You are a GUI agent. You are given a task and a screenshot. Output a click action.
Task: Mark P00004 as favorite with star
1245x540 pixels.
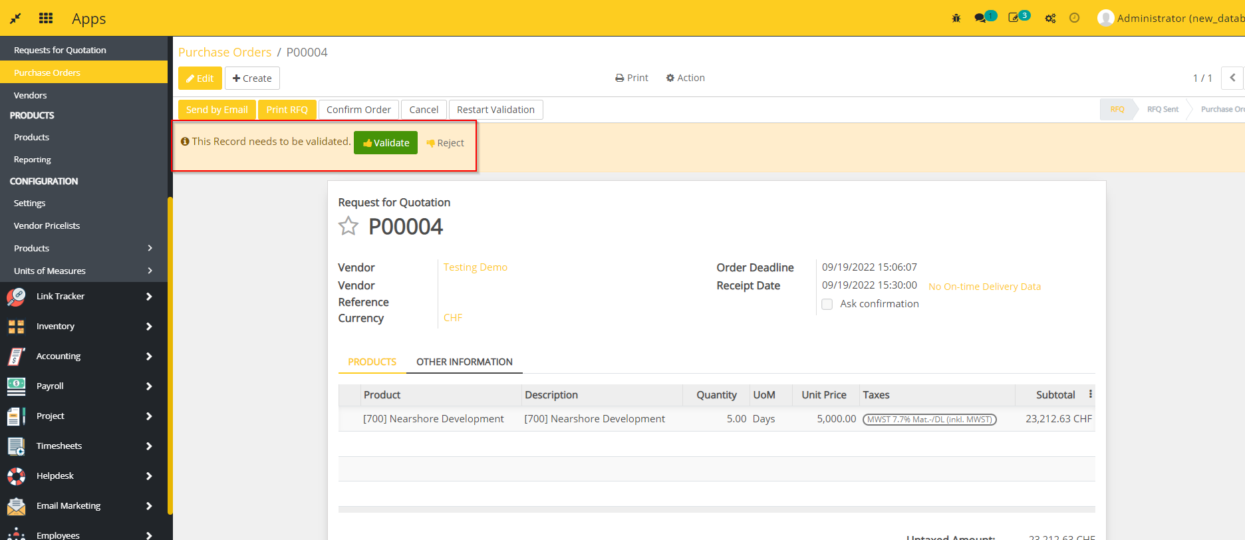(x=348, y=227)
